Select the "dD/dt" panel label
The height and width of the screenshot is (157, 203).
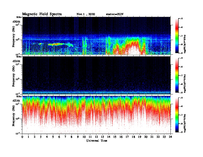coord(16,61)
